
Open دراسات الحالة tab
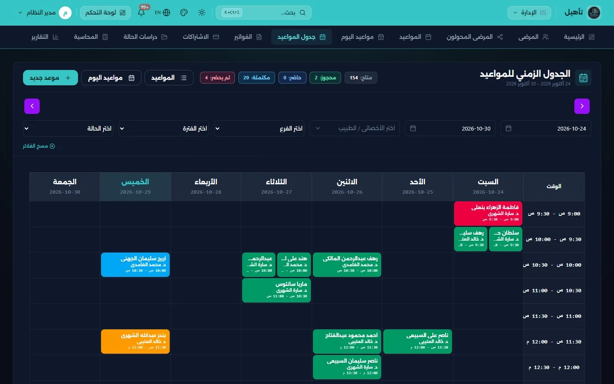(x=145, y=37)
